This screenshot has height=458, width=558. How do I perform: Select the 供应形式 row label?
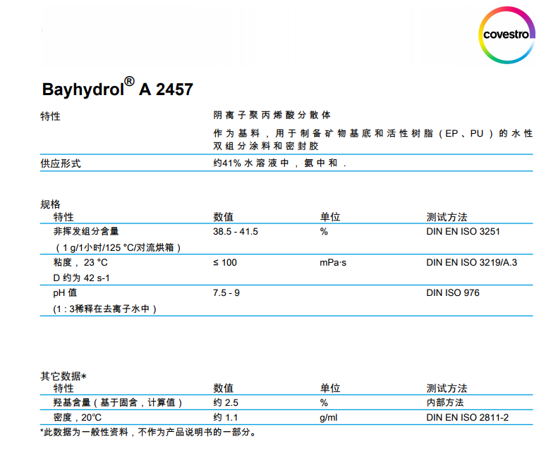[x=61, y=163]
